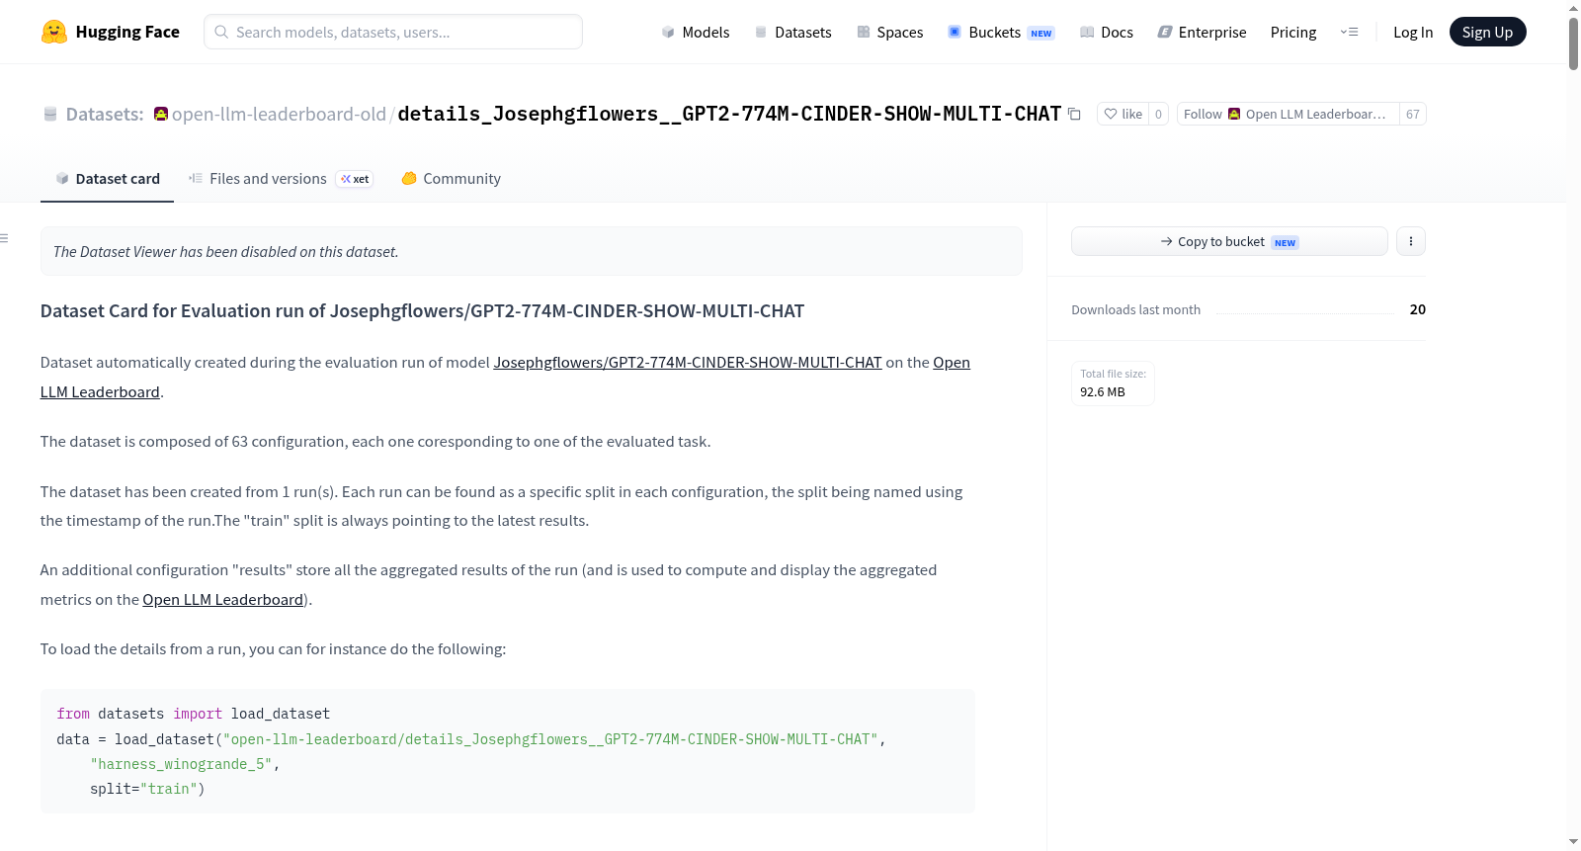Click the Docs book icon

click(x=1087, y=32)
